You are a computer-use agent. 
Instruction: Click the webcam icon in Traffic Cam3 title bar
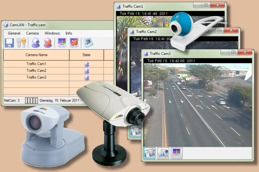pyautogui.click(x=146, y=54)
